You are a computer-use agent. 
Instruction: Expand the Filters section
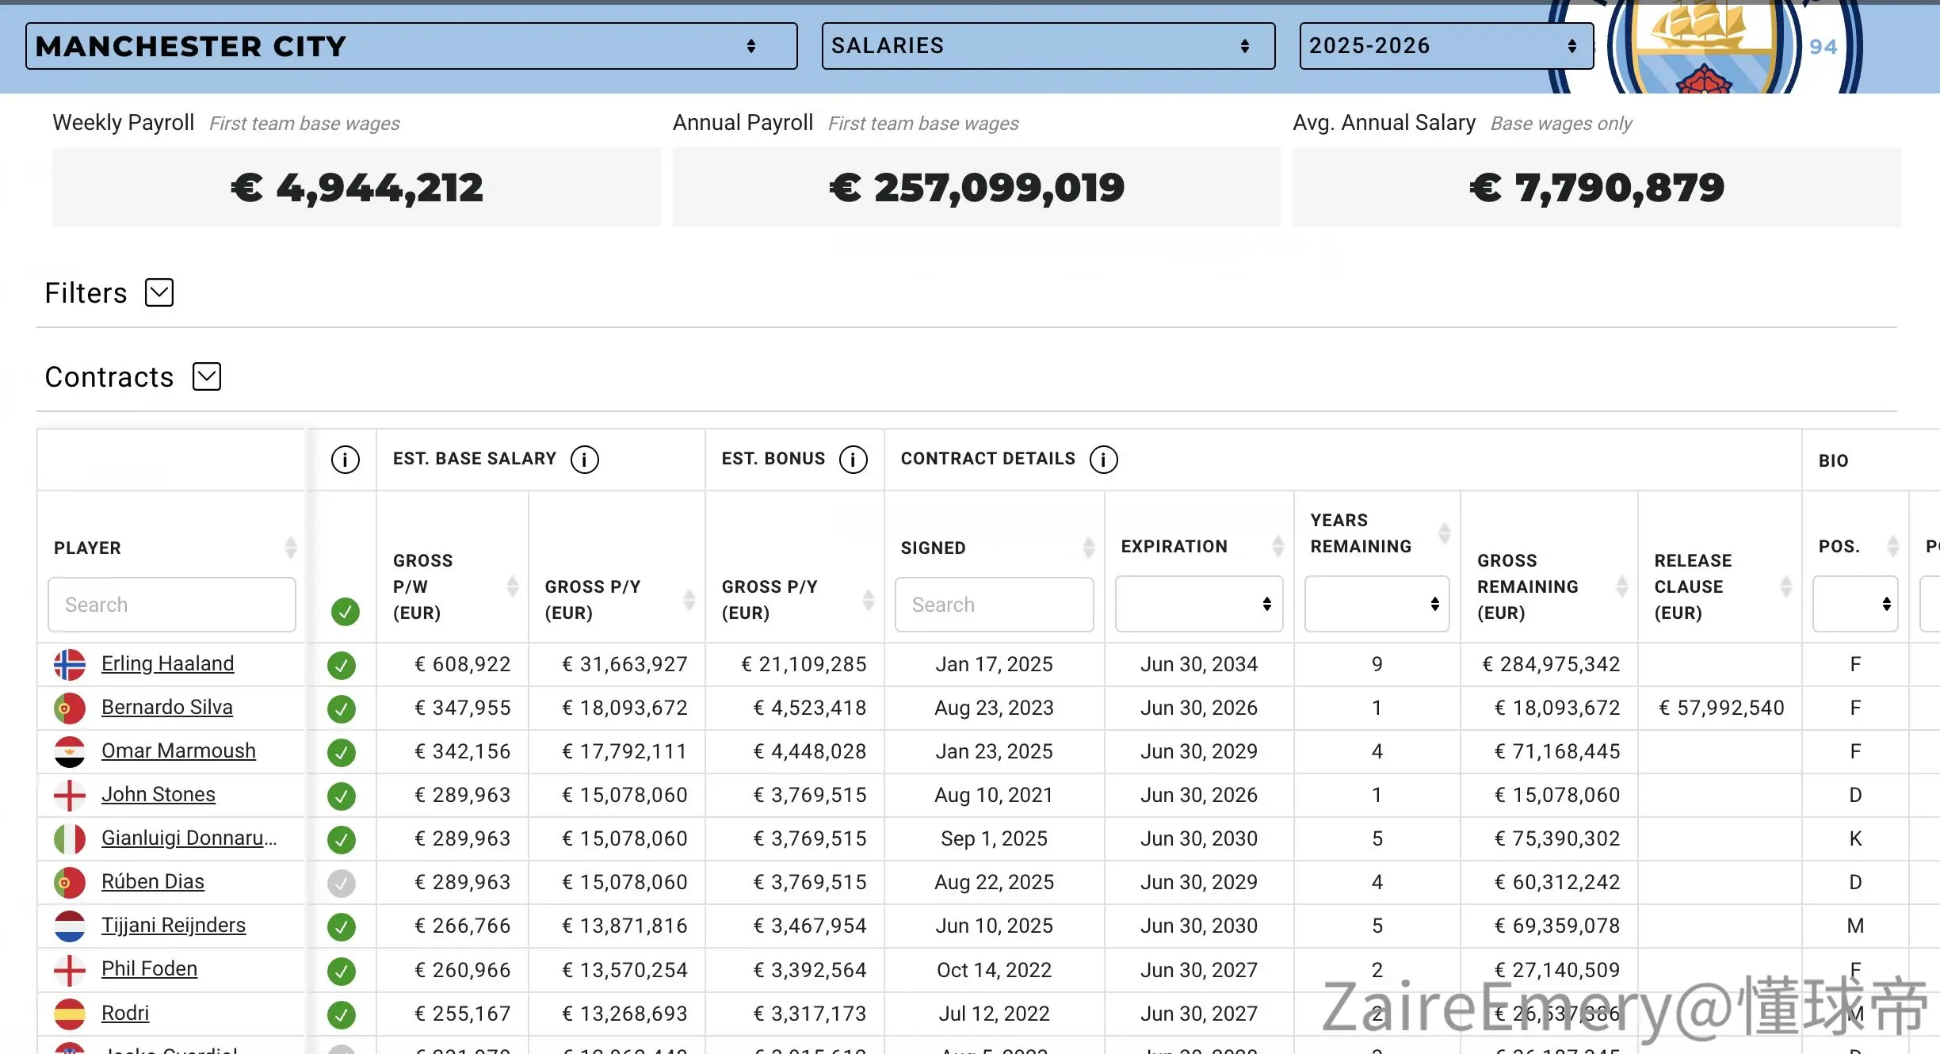[159, 292]
